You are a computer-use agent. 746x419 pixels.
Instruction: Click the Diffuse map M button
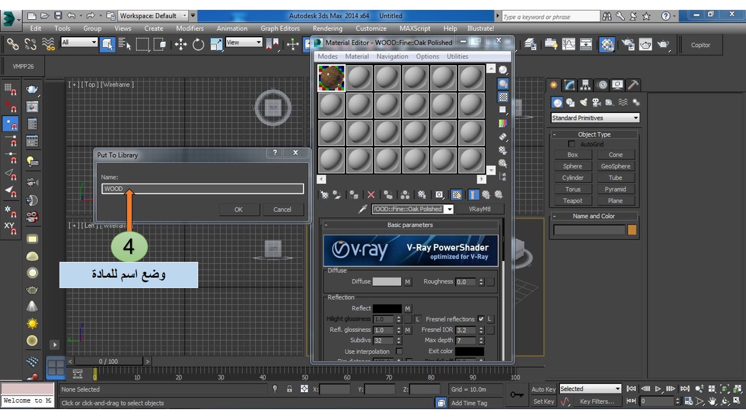tap(407, 282)
